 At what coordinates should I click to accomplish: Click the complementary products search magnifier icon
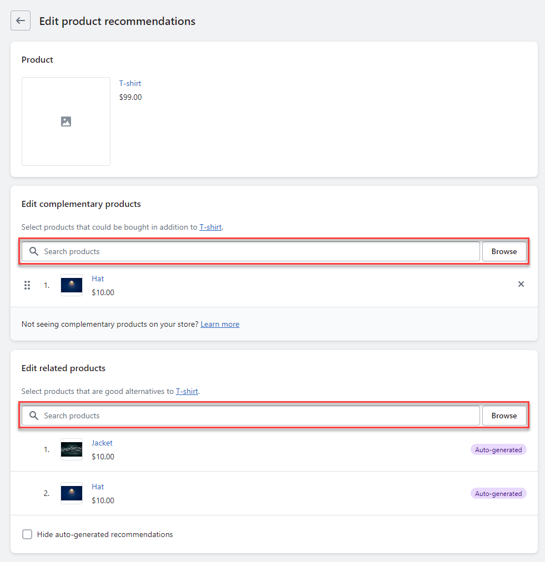tap(34, 251)
